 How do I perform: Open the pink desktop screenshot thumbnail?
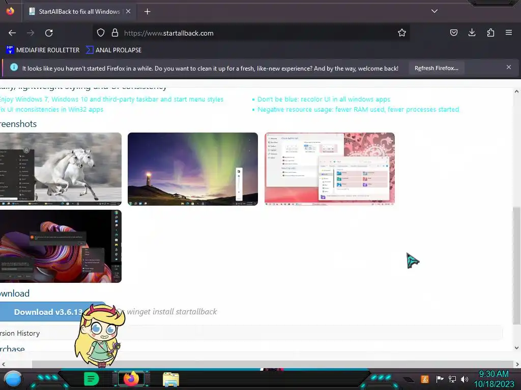click(x=330, y=169)
